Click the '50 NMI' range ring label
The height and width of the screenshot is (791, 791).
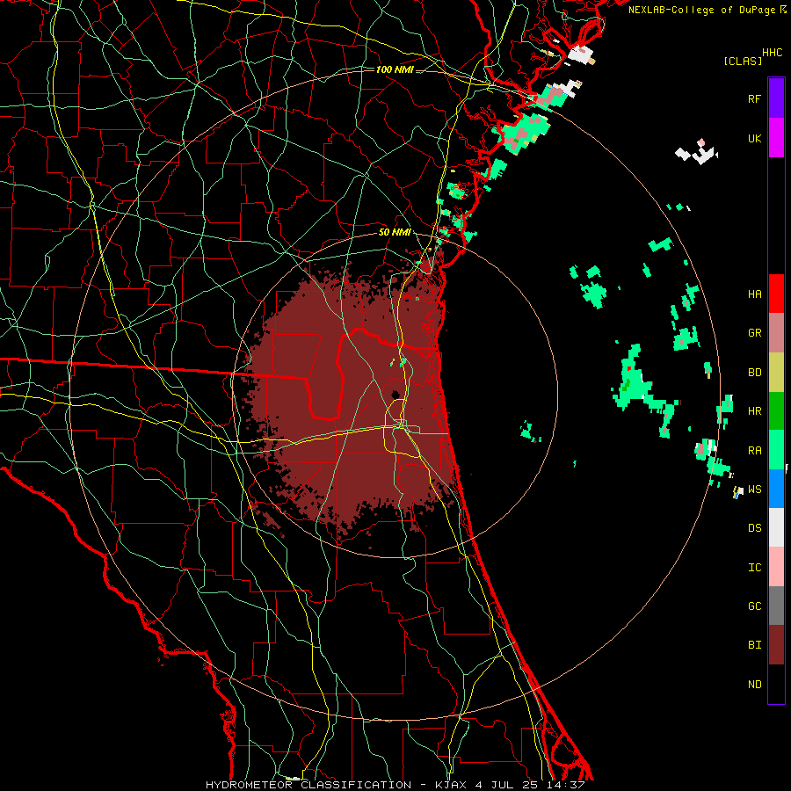[x=395, y=232]
